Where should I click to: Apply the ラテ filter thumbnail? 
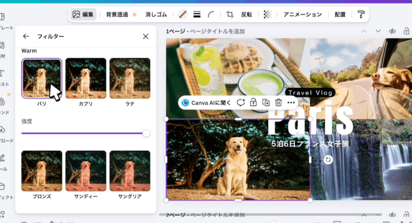(130, 79)
